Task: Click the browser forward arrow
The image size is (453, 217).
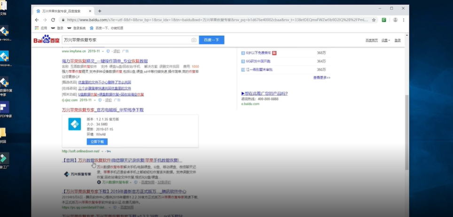Action: pyautogui.click(x=45, y=20)
